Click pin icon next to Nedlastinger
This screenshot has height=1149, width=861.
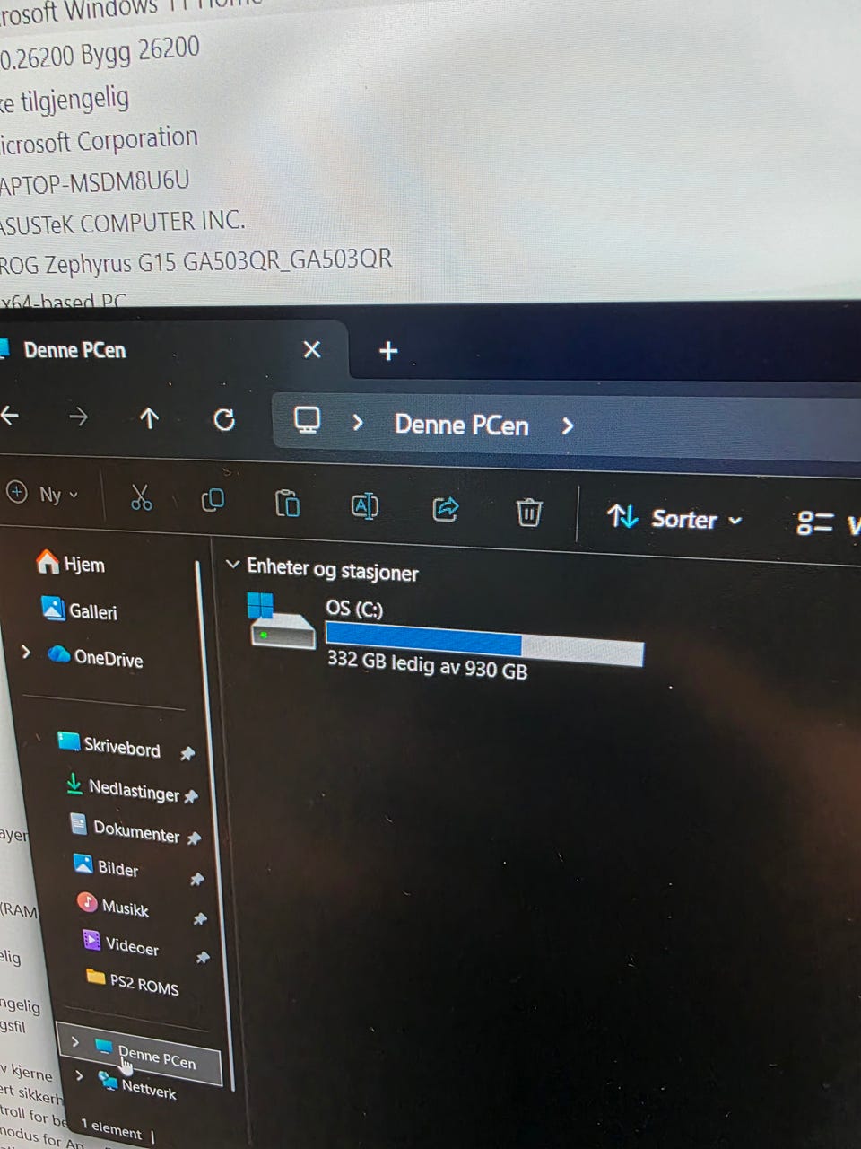coord(190,795)
